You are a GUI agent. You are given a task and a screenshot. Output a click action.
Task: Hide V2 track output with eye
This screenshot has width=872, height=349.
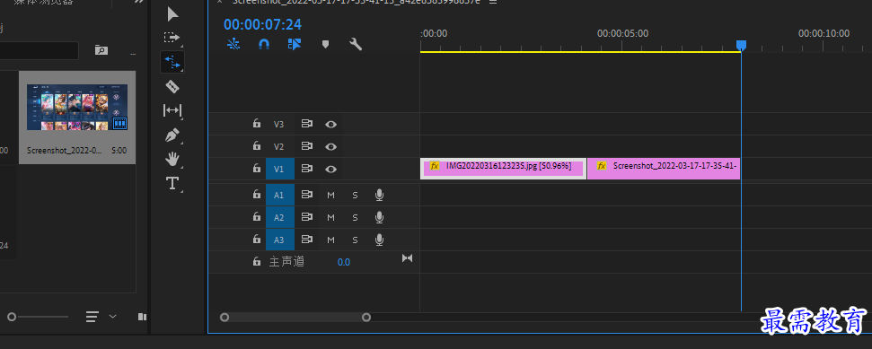point(330,147)
